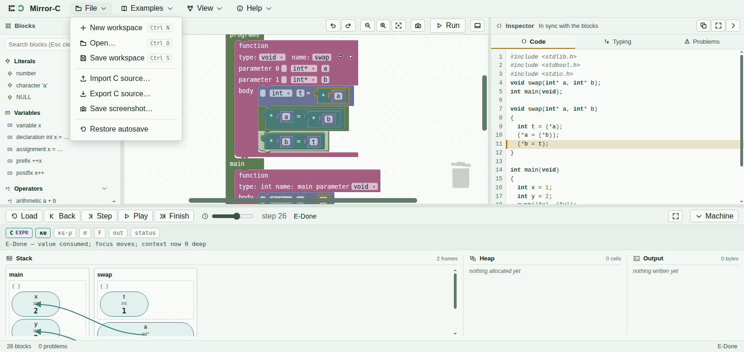
Task: Open the Examples menu
Action: click(147, 8)
